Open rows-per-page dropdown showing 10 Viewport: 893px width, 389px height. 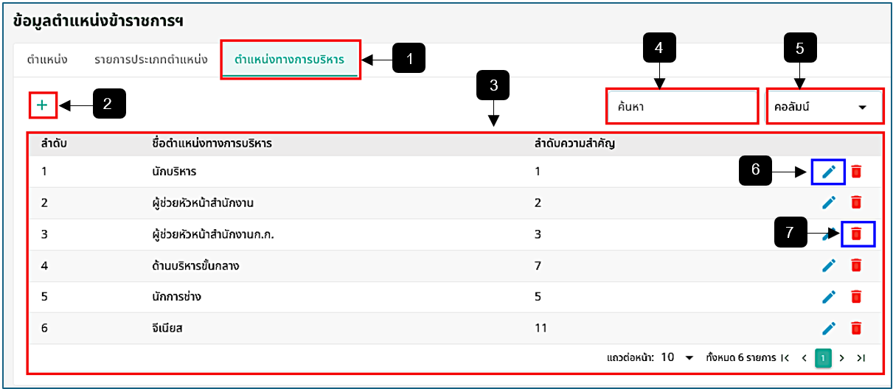(x=677, y=357)
